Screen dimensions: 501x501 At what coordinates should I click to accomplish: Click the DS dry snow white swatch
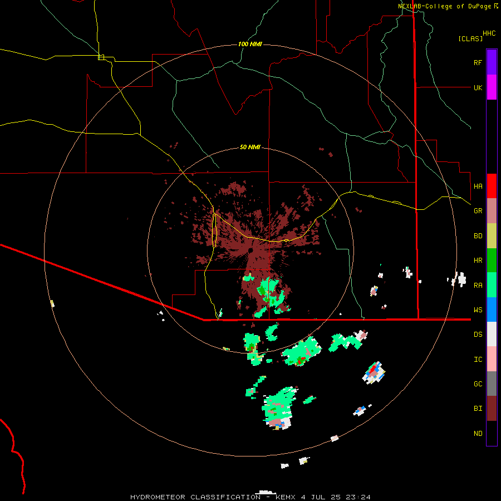click(492, 334)
